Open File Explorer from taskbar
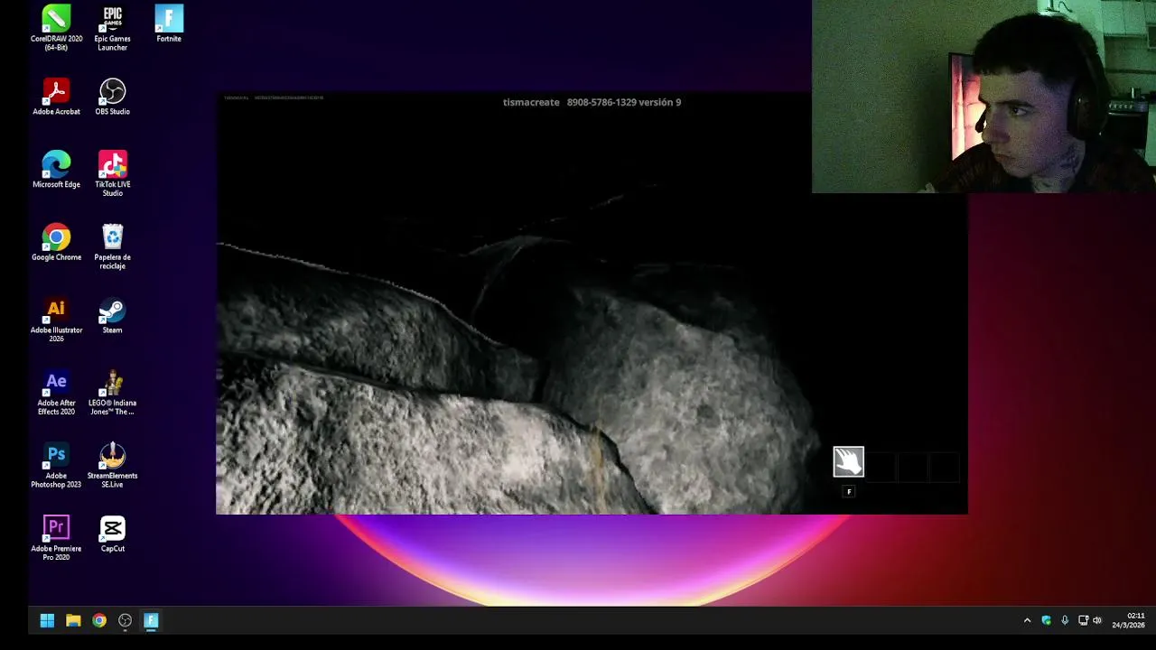This screenshot has height=650, width=1156. [x=73, y=620]
